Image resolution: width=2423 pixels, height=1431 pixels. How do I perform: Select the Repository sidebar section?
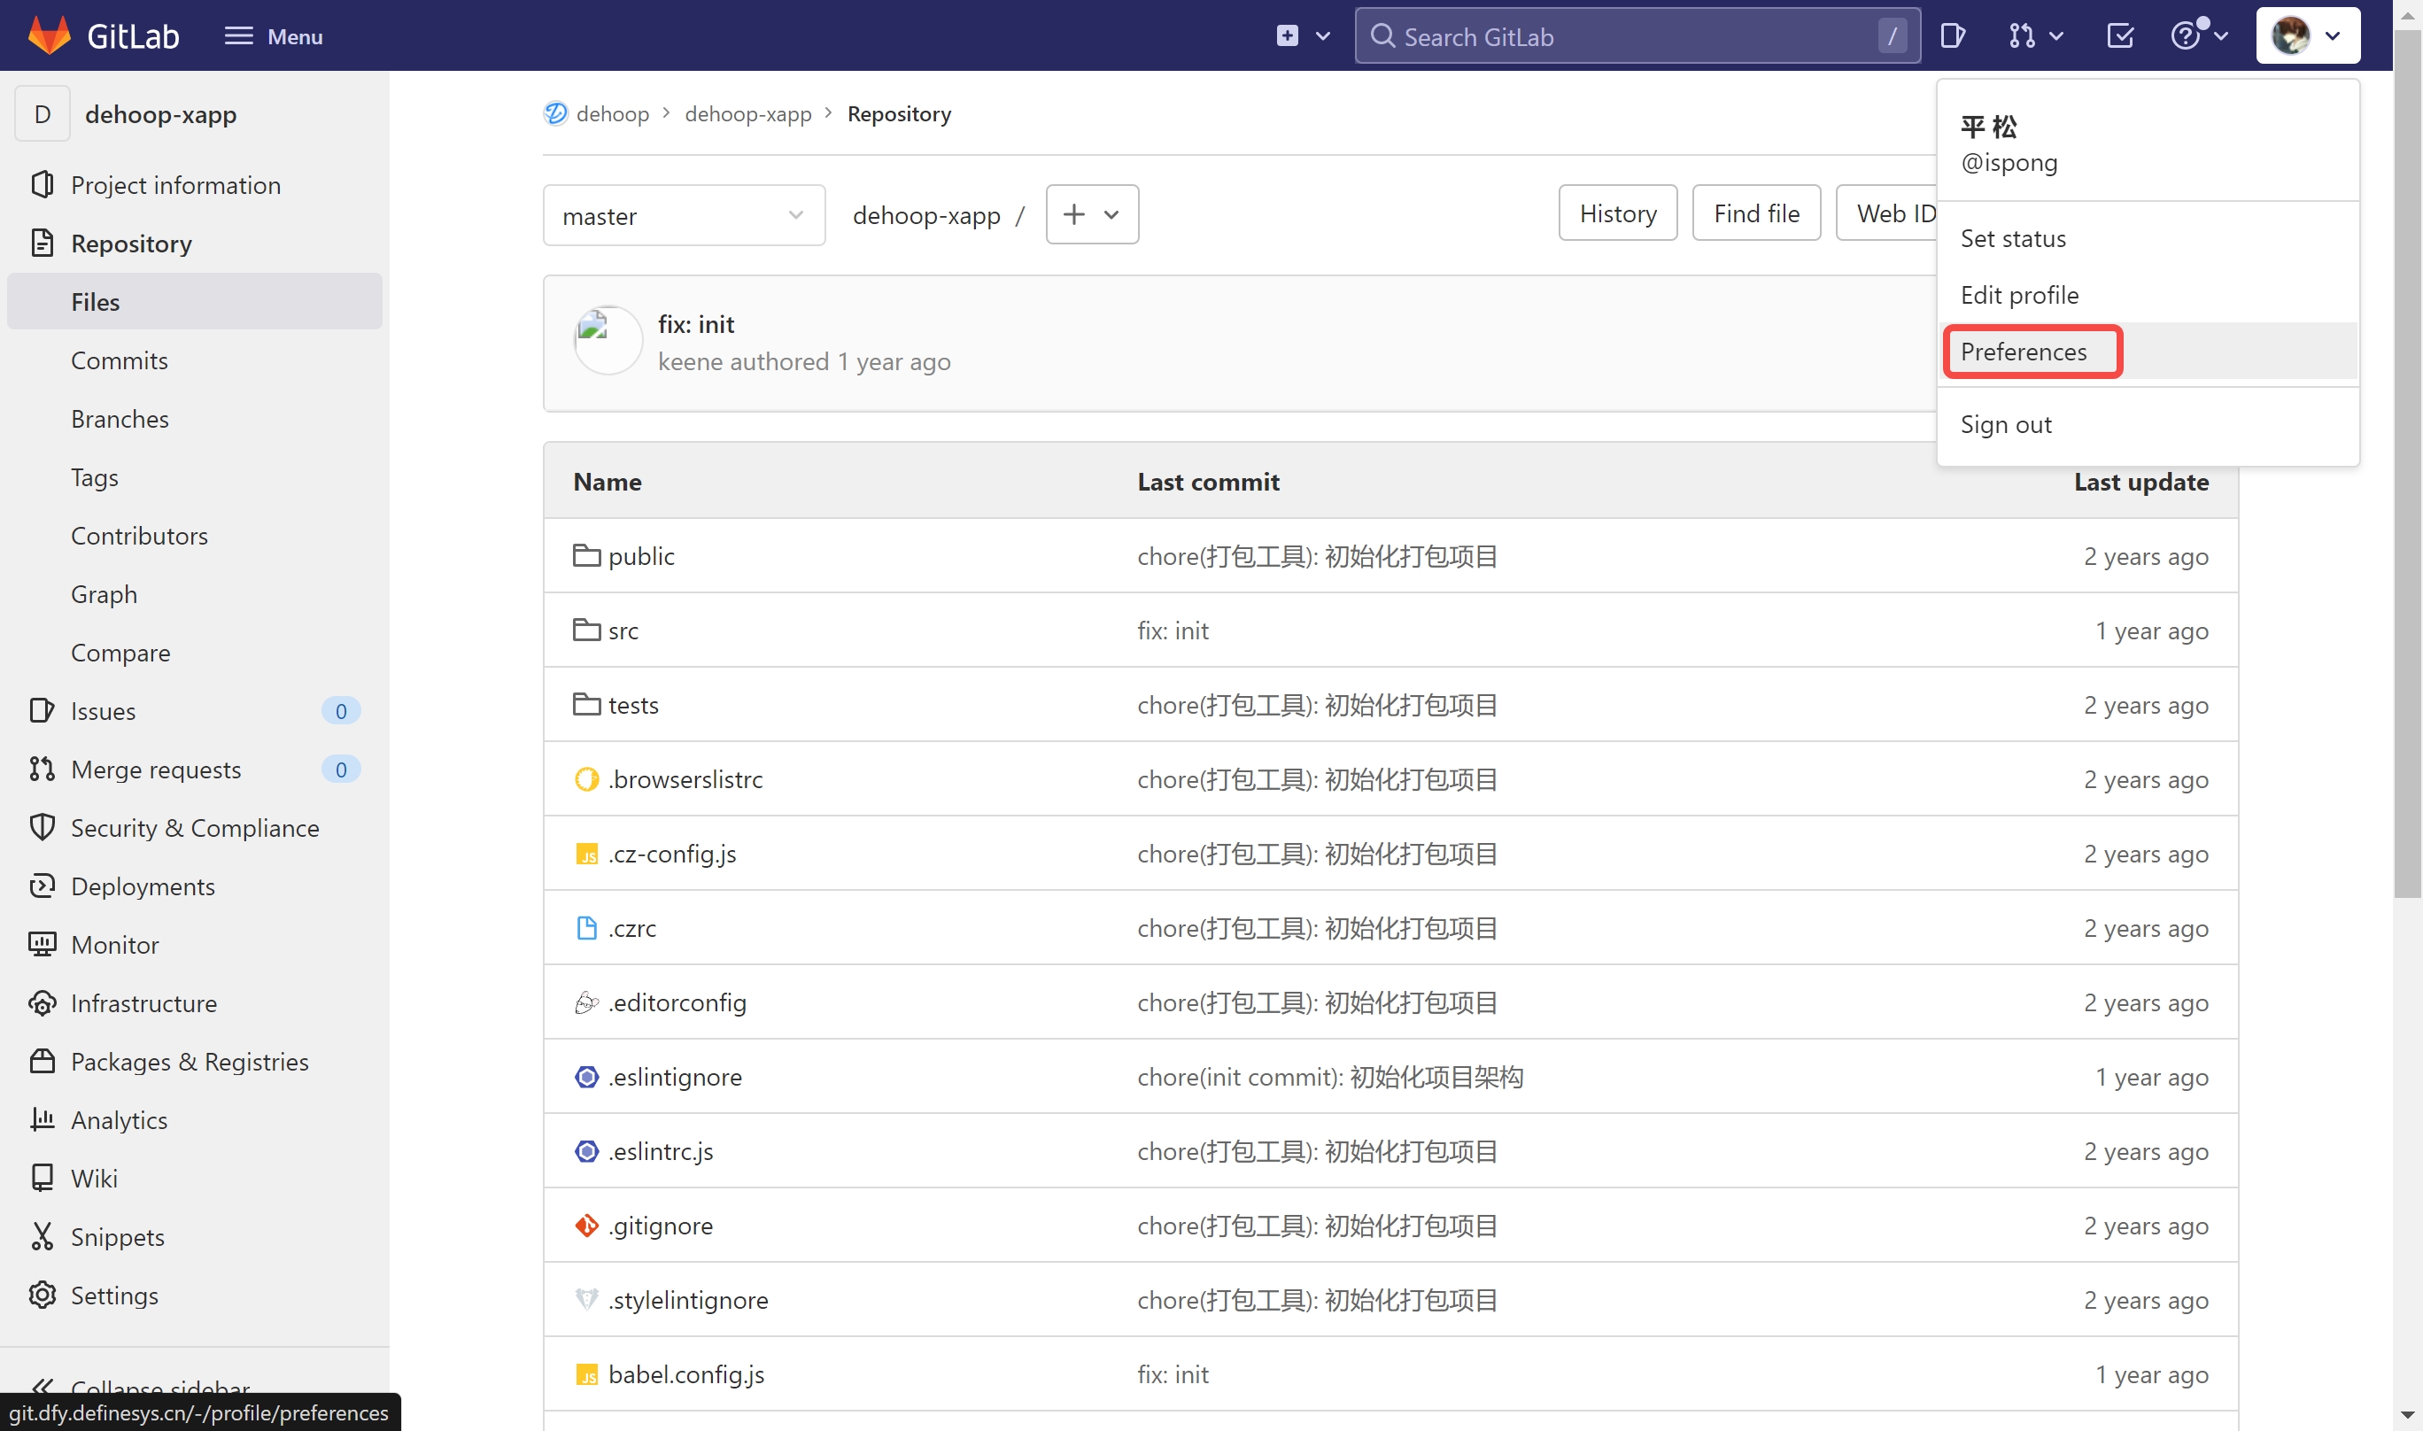(x=194, y=243)
